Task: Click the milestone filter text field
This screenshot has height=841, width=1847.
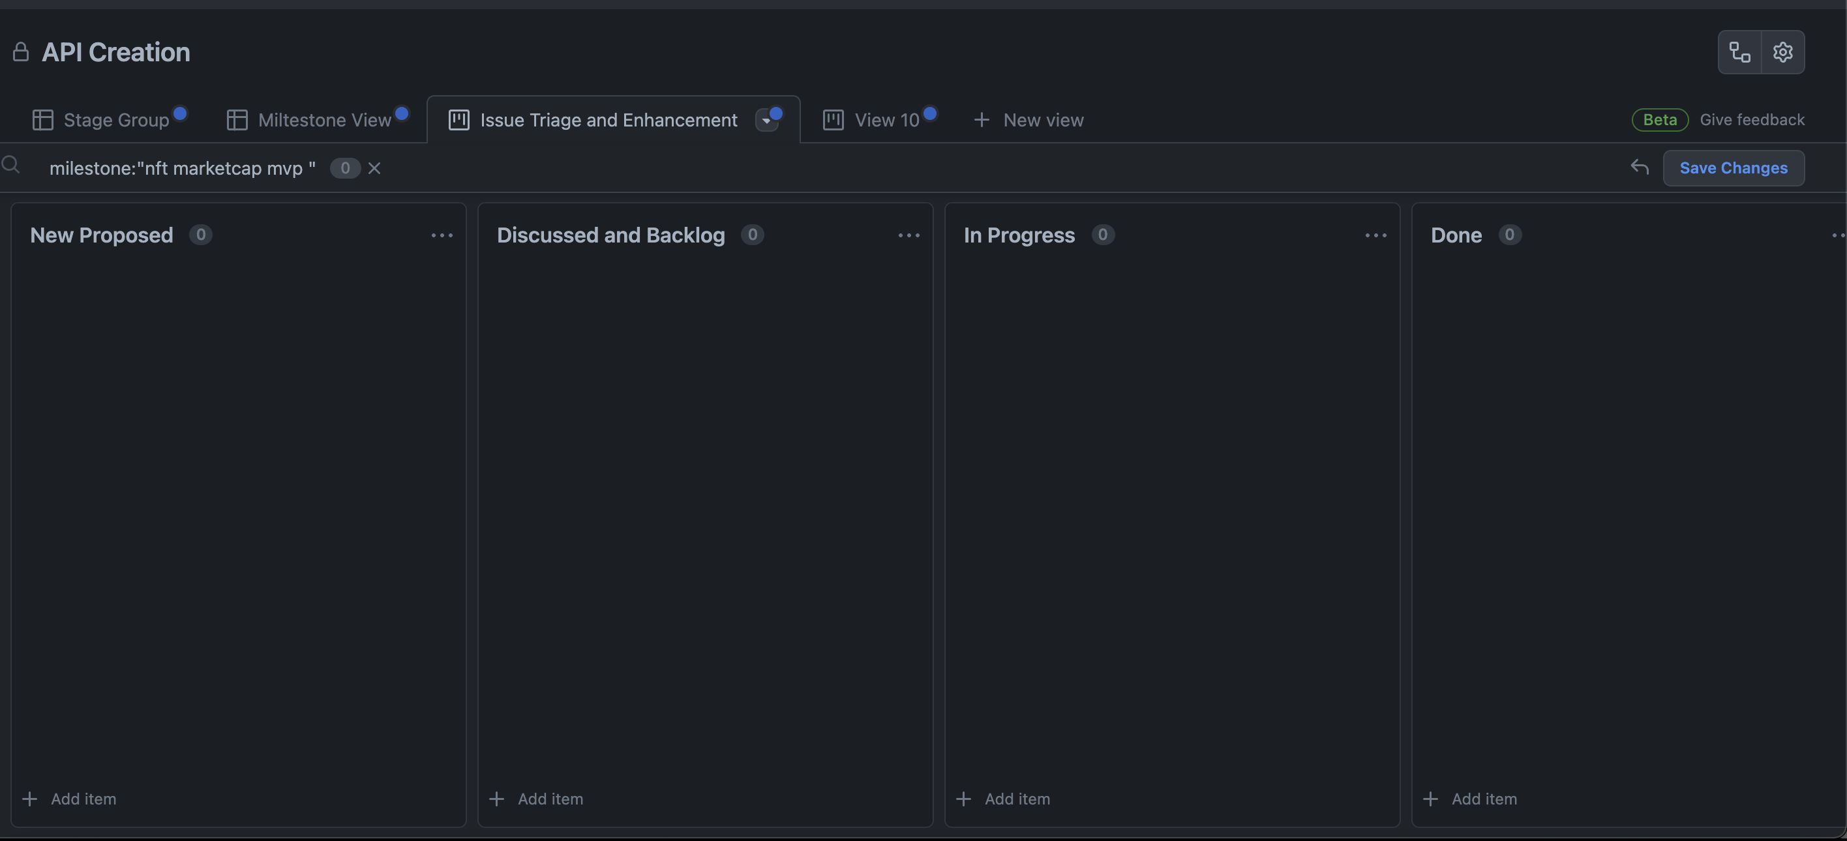Action: [x=182, y=168]
